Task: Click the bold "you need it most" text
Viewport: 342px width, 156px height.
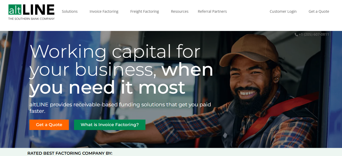Action: 107,87
